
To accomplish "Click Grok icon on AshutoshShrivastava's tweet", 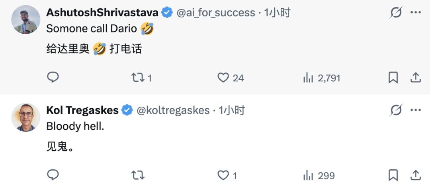I will tap(396, 13).
